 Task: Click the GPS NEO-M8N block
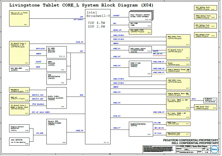[x=19, y=69]
